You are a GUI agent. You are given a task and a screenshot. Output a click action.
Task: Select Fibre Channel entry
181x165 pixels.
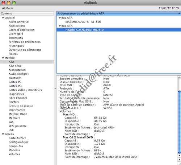tap(18, 98)
